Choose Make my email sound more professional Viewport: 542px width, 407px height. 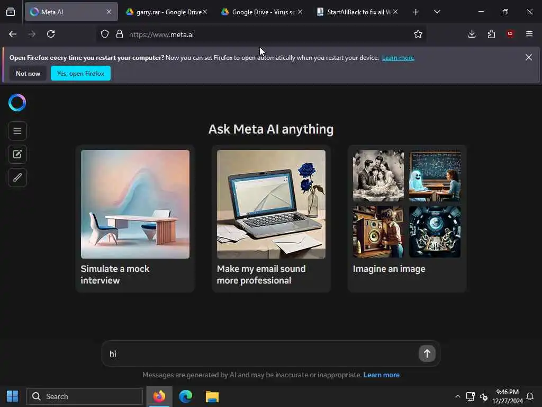[x=272, y=219]
